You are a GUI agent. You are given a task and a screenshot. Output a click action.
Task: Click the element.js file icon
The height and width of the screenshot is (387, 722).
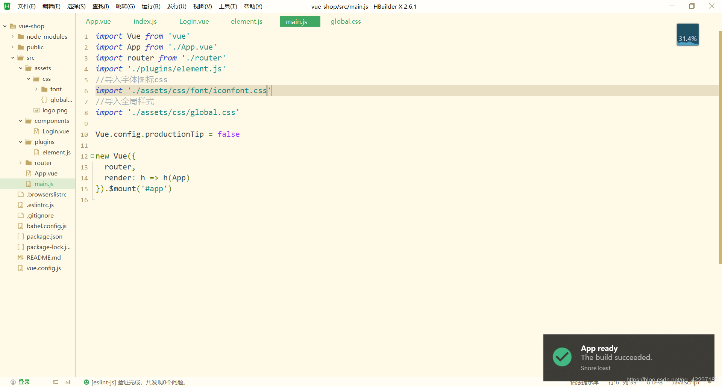pos(36,152)
